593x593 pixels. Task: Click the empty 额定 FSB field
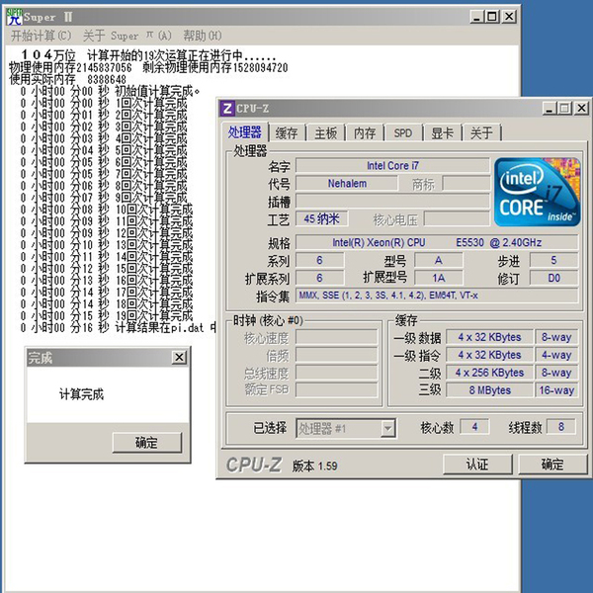pos(337,390)
